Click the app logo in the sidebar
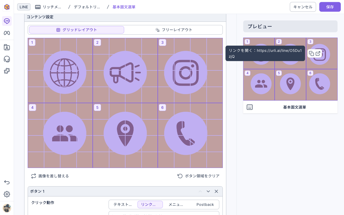The width and height of the screenshot is (344, 215). (7, 7)
